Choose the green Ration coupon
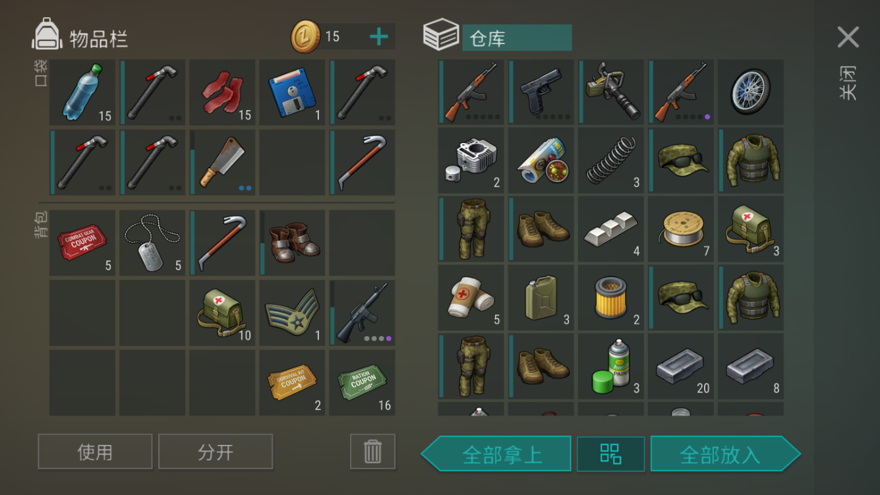This screenshot has height=495, width=880. click(x=362, y=382)
